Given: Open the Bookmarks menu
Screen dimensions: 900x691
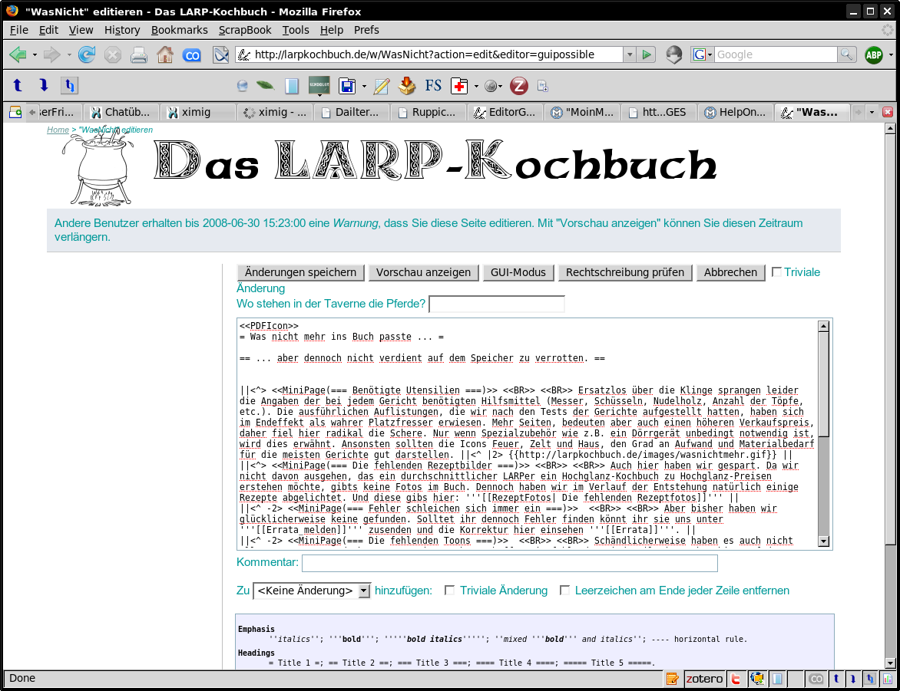Looking at the screenshot, I should 179,30.
